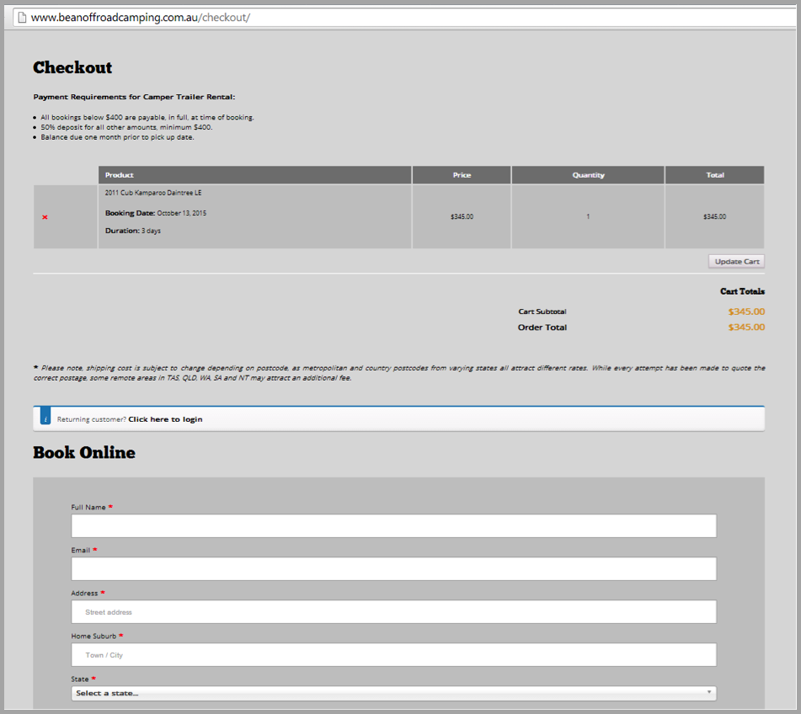The height and width of the screenshot is (714, 801).
Task: Click the quantity value in the cart row
Action: point(588,216)
